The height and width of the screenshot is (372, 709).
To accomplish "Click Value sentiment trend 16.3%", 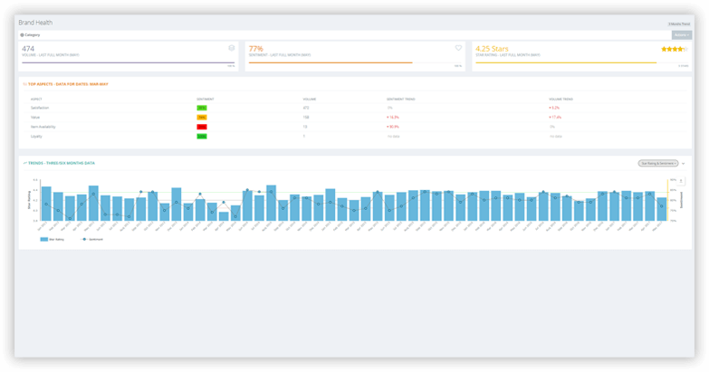I will pos(392,118).
